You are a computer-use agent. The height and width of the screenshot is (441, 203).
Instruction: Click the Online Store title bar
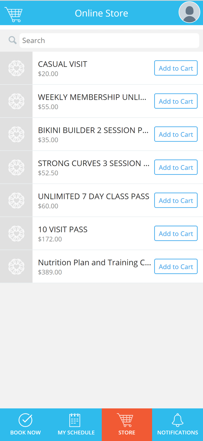click(101, 13)
